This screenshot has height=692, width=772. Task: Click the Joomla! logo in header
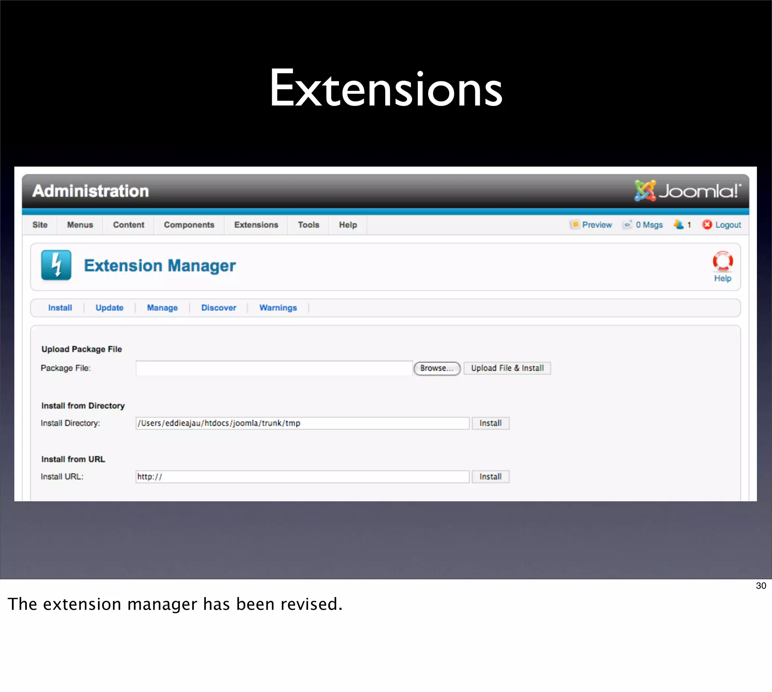pyautogui.click(x=687, y=190)
